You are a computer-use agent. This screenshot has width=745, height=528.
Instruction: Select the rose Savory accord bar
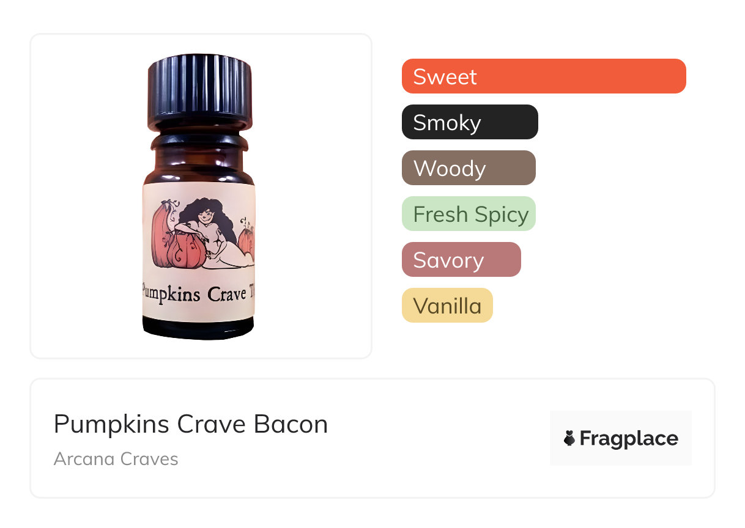461,260
